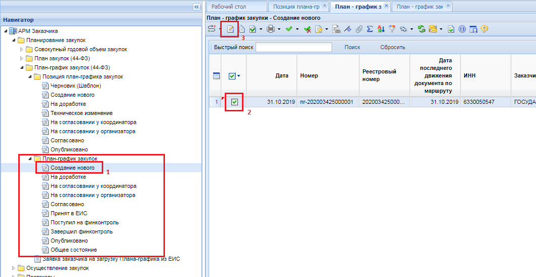Open the dropdown arrow beside the printer icon

[x=278, y=29]
